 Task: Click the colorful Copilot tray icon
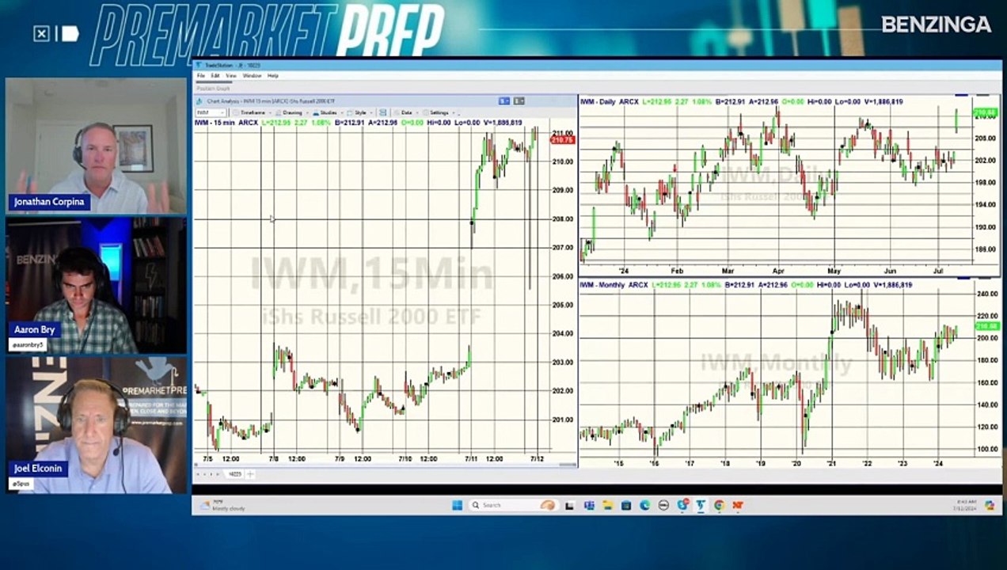point(989,505)
